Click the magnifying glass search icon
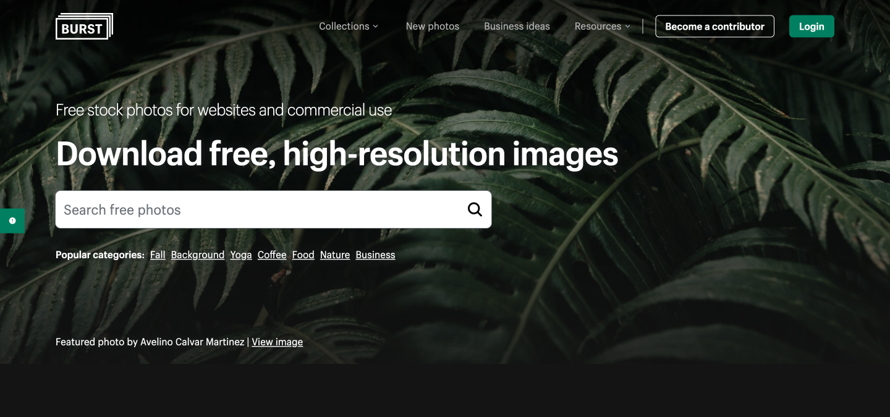The width and height of the screenshot is (890, 417). pos(475,209)
